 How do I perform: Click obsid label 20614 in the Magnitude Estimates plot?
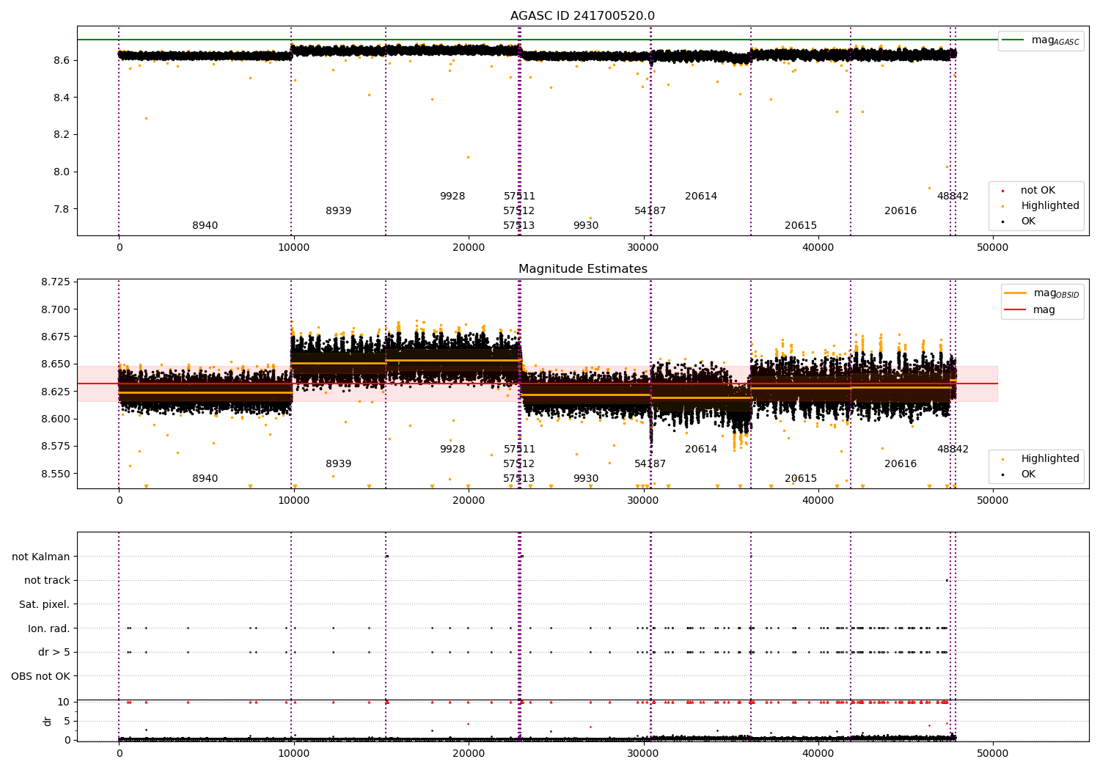[x=701, y=450]
